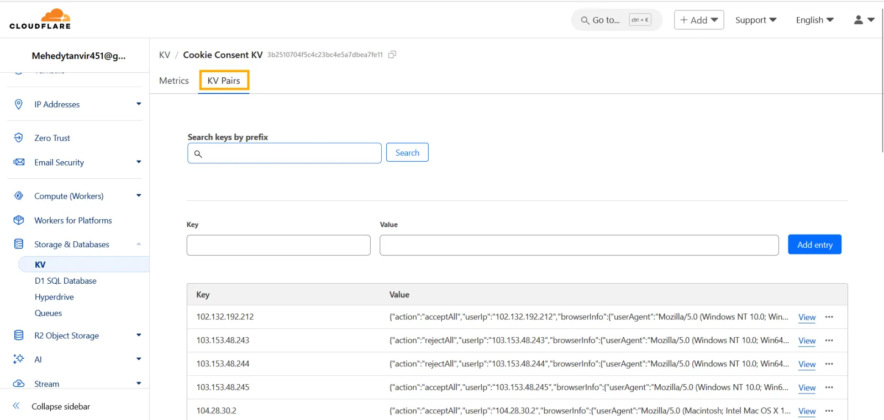Click the Stream cloud icon
Screen dimensions: 884x420
point(19,384)
